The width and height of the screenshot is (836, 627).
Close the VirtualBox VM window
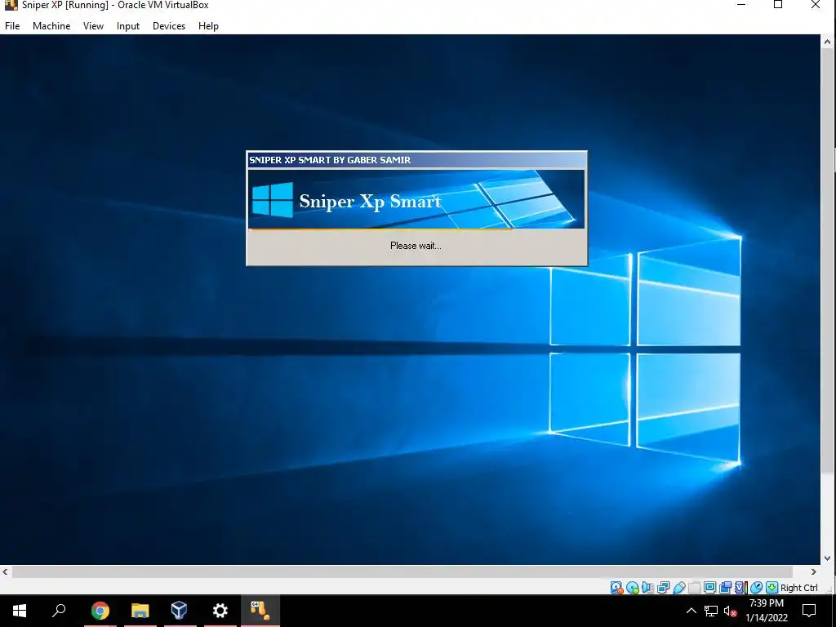coord(816,5)
